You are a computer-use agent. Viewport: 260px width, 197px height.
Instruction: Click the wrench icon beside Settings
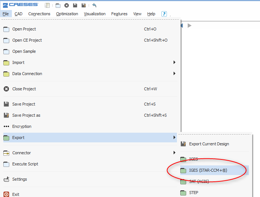coord(6,179)
